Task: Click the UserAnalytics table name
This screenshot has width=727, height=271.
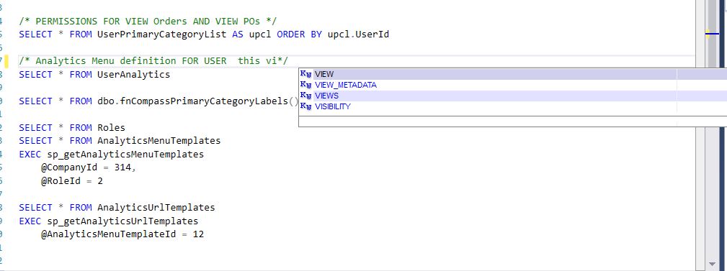Action: (x=133, y=75)
